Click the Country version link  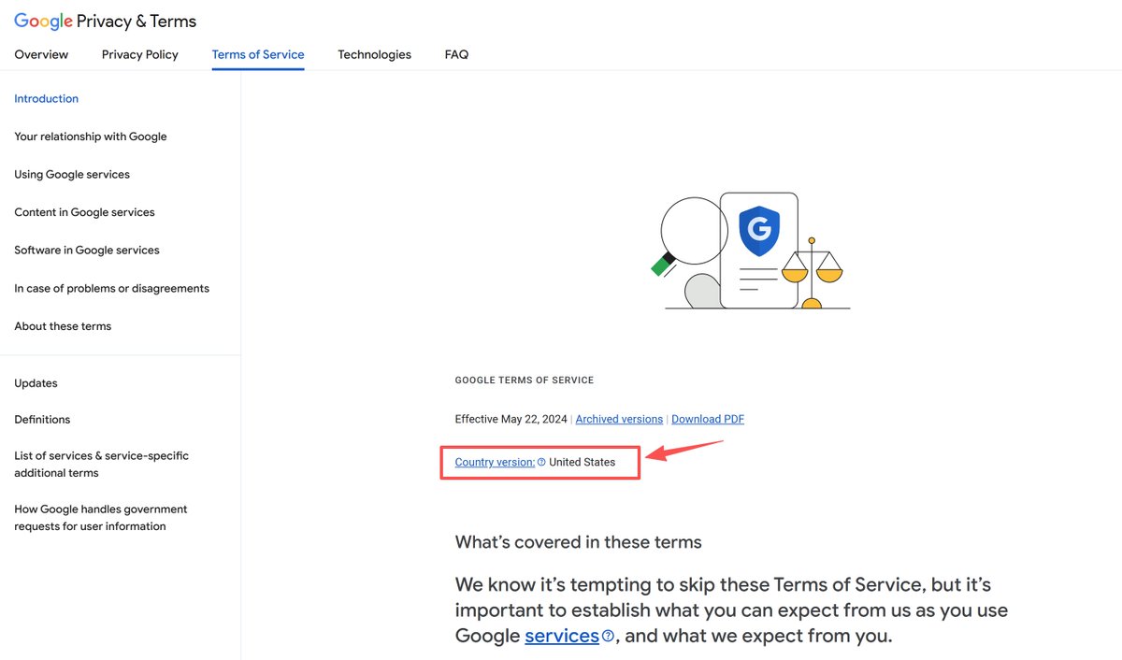click(x=495, y=462)
